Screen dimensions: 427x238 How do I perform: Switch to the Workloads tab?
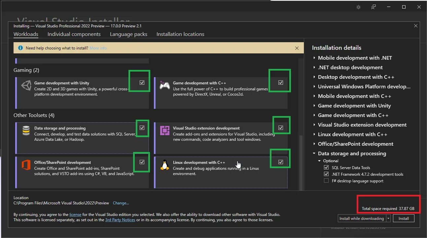pyautogui.click(x=26, y=34)
